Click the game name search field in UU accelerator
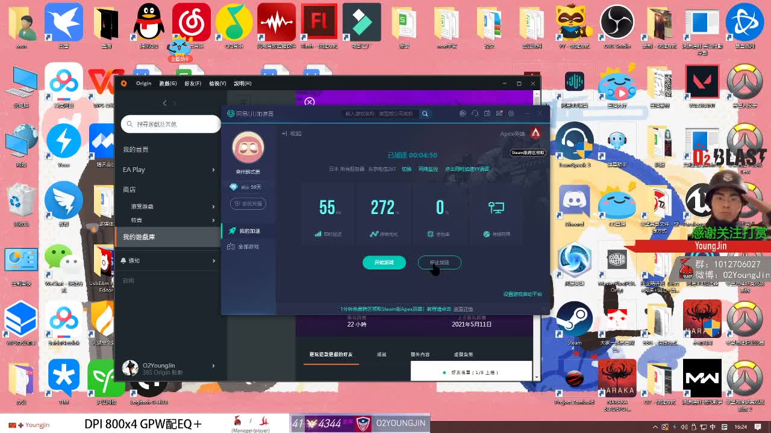 click(380, 114)
